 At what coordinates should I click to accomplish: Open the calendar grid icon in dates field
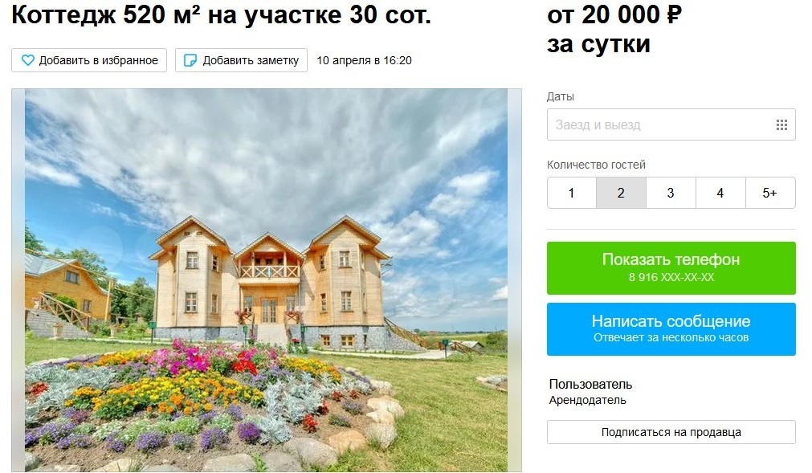click(781, 124)
